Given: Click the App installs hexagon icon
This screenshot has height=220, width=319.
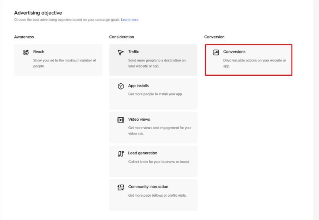Looking at the screenshot, I should pos(121,86).
